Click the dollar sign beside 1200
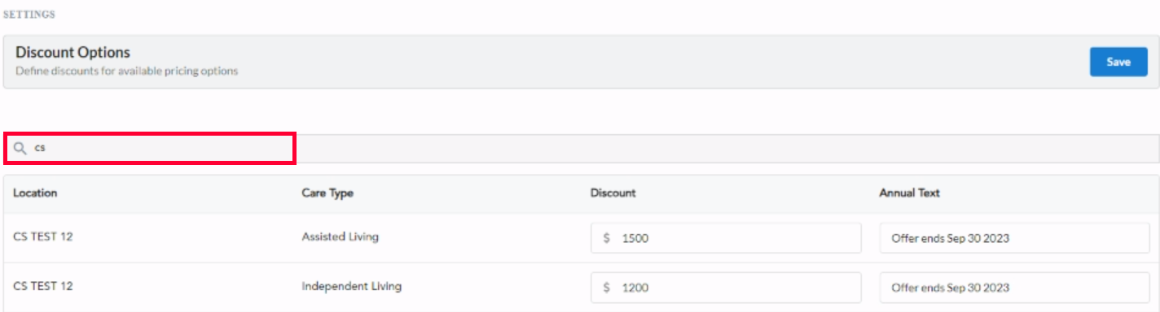 point(607,288)
